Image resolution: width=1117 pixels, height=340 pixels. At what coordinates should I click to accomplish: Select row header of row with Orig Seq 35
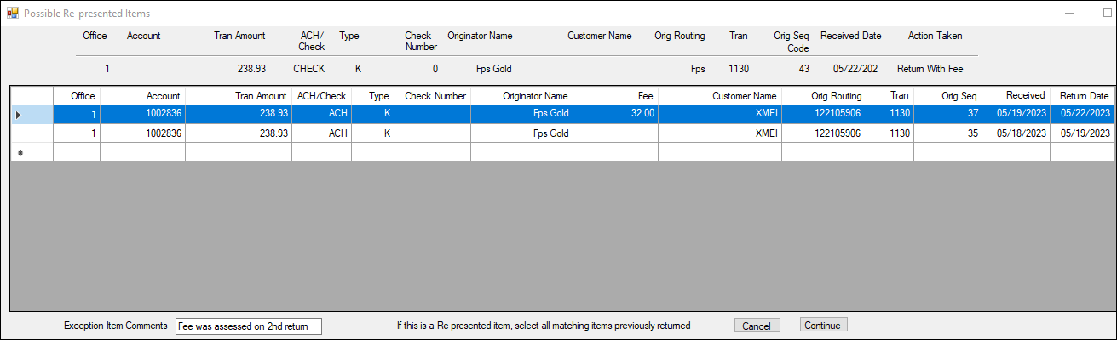point(32,133)
